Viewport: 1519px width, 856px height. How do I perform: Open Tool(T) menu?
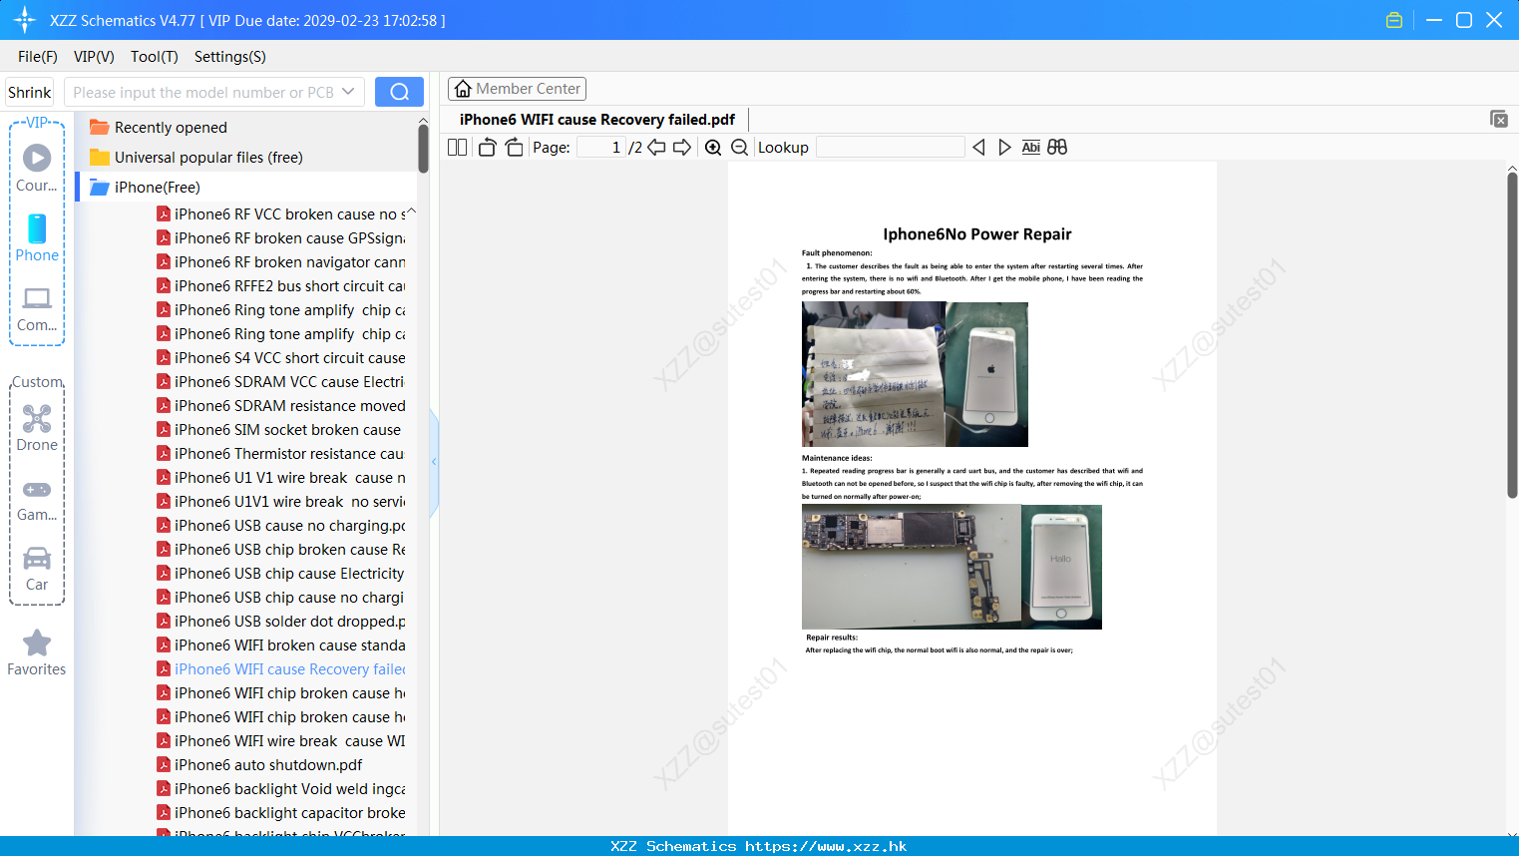tap(155, 57)
